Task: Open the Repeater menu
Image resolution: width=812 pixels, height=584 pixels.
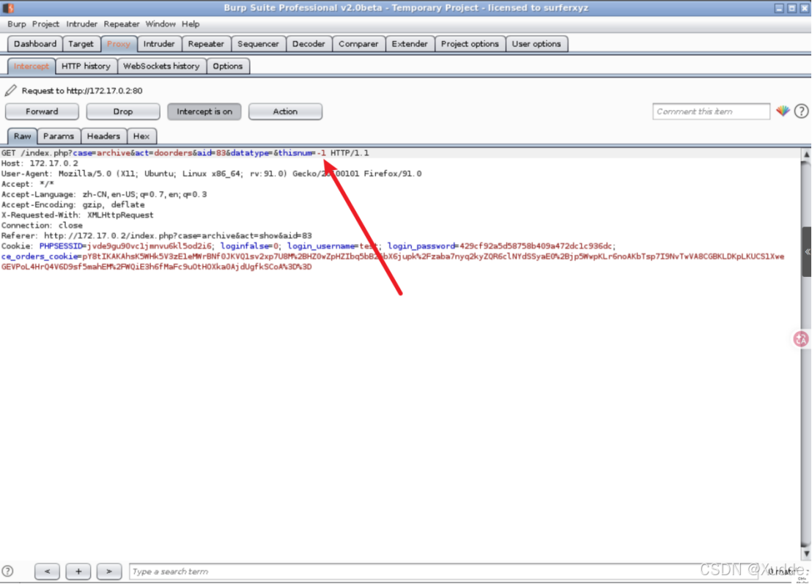Action: point(121,24)
